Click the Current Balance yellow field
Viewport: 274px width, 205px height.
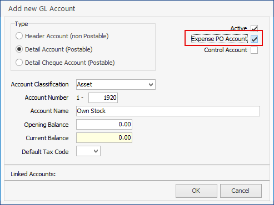[104, 137]
